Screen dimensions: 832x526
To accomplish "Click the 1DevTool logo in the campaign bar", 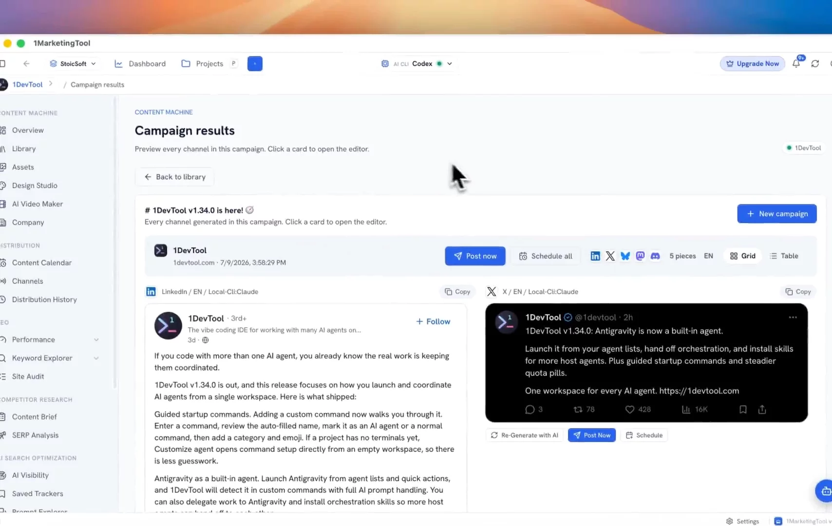I will [x=161, y=251].
